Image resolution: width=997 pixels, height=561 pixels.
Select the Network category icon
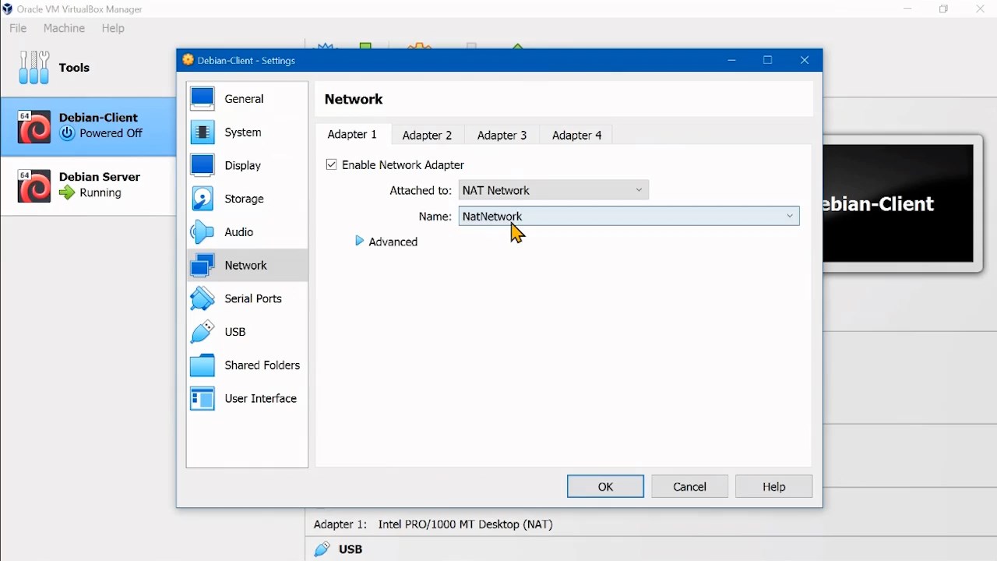pyautogui.click(x=203, y=266)
